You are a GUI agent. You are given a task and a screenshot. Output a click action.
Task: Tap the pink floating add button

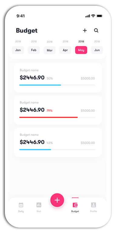click(57, 200)
